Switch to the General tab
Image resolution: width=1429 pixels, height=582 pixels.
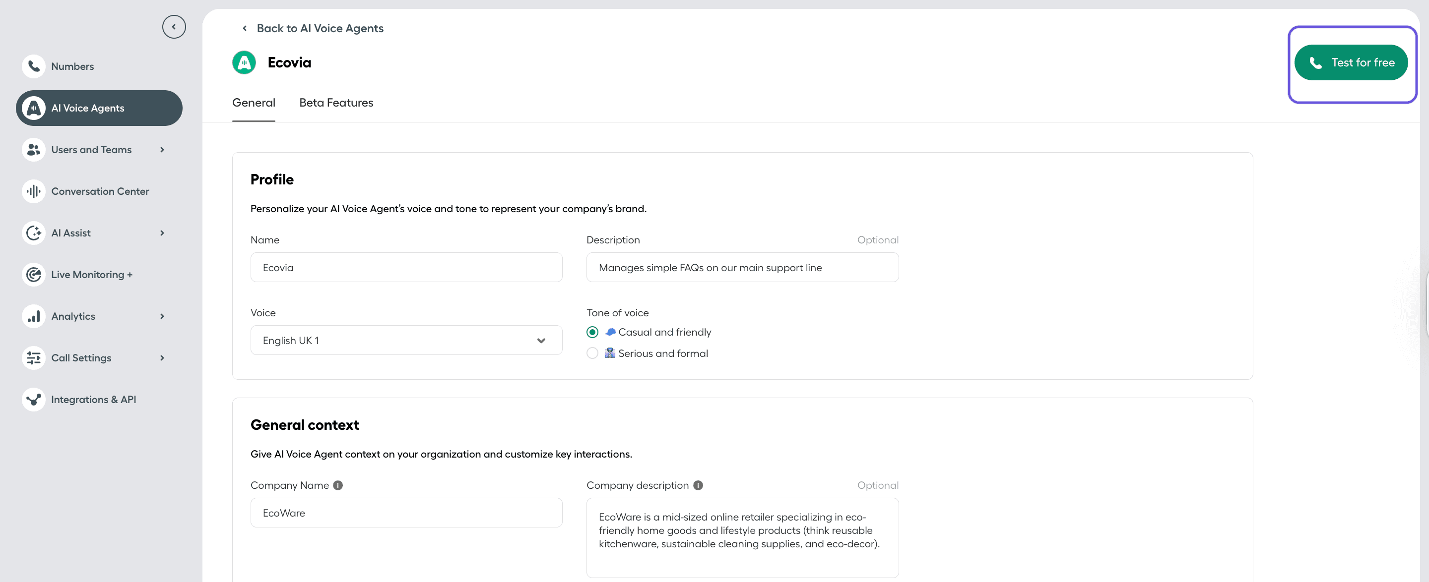click(x=254, y=103)
